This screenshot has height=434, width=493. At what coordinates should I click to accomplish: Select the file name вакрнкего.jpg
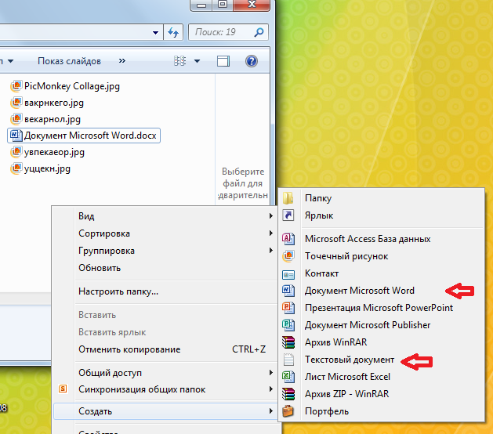[x=54, y=103]
